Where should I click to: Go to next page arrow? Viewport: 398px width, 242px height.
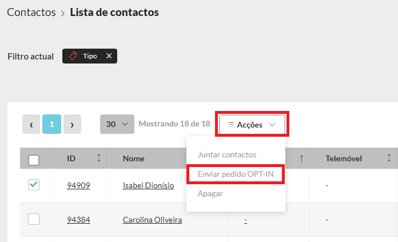coord(72,124)
